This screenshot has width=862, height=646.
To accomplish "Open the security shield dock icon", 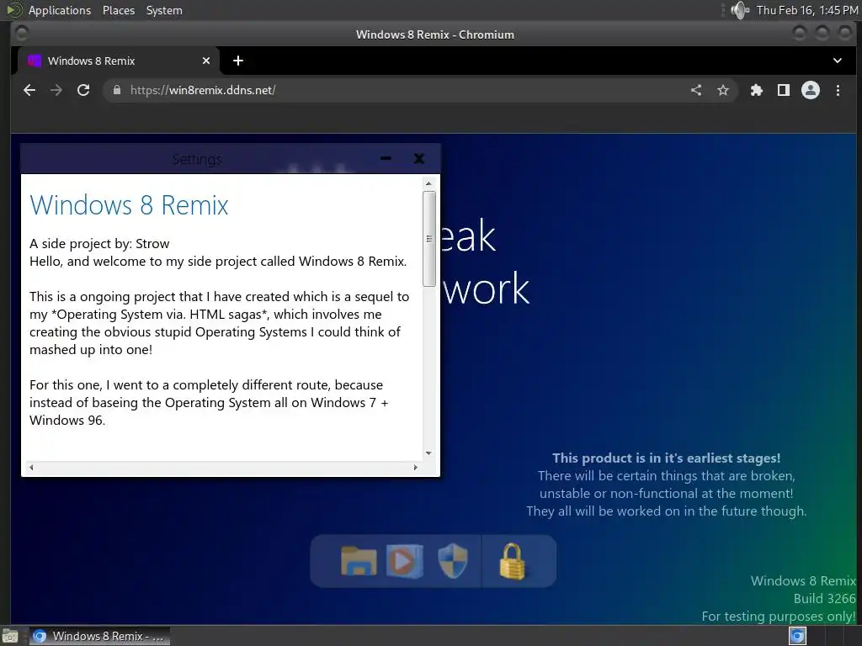I will 452,561.
